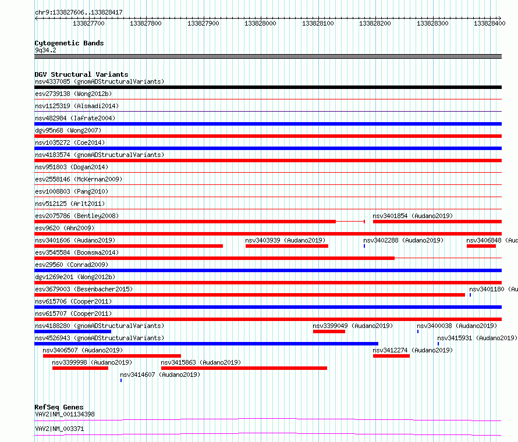Click the Cytogenetic Bands track title

(69, 43)
